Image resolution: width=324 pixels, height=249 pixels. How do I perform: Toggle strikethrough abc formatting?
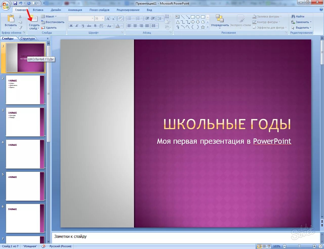click(89, 26)
